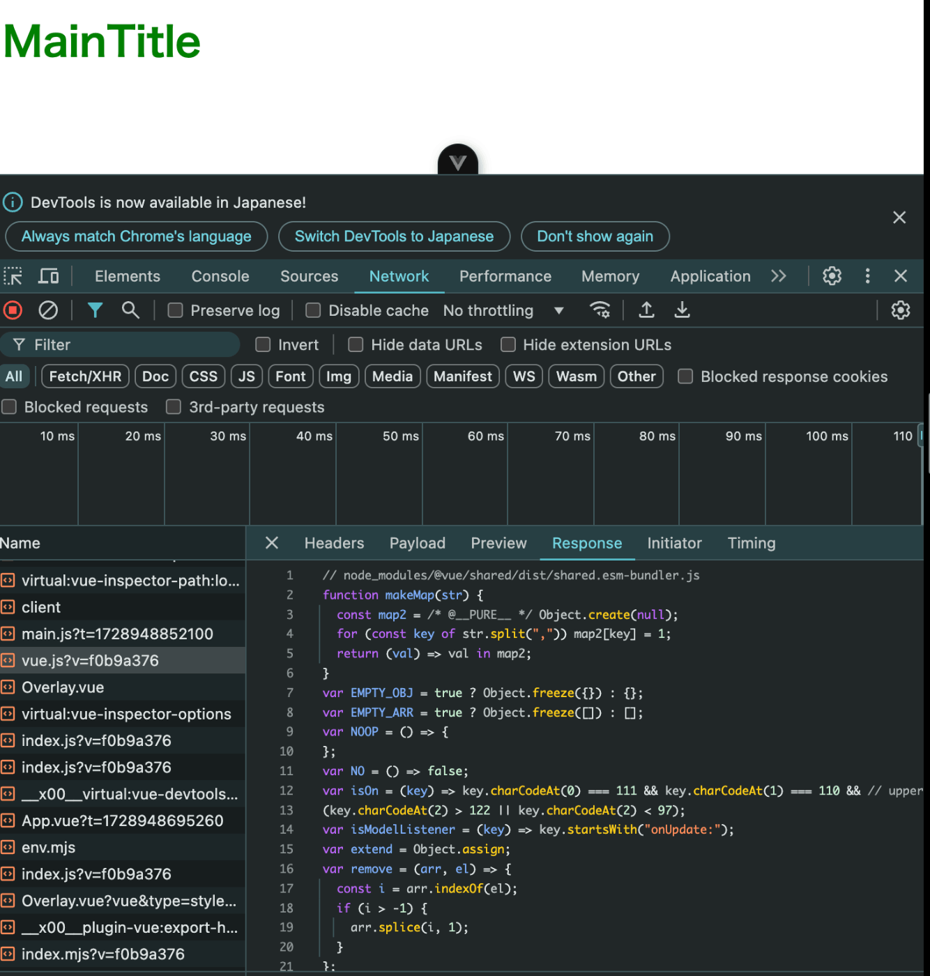930x976 pixels.
Task: Show the Timing tab
Action: (x=752, y=543)
